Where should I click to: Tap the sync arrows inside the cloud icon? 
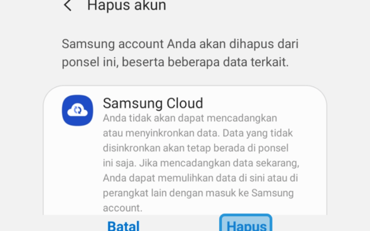pos(78,110)
